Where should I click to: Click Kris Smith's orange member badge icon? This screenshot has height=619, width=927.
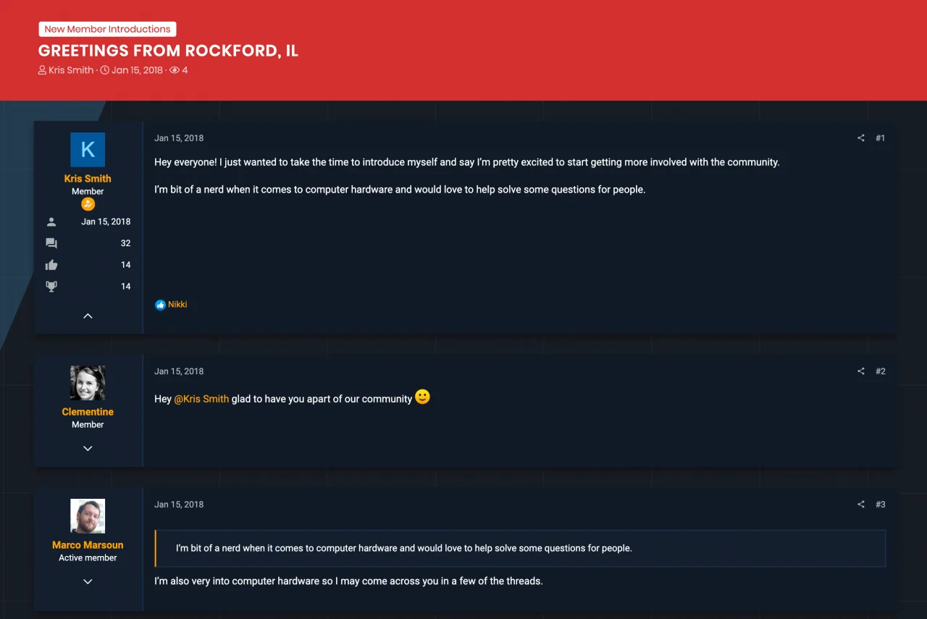click(x=88, y=204)
